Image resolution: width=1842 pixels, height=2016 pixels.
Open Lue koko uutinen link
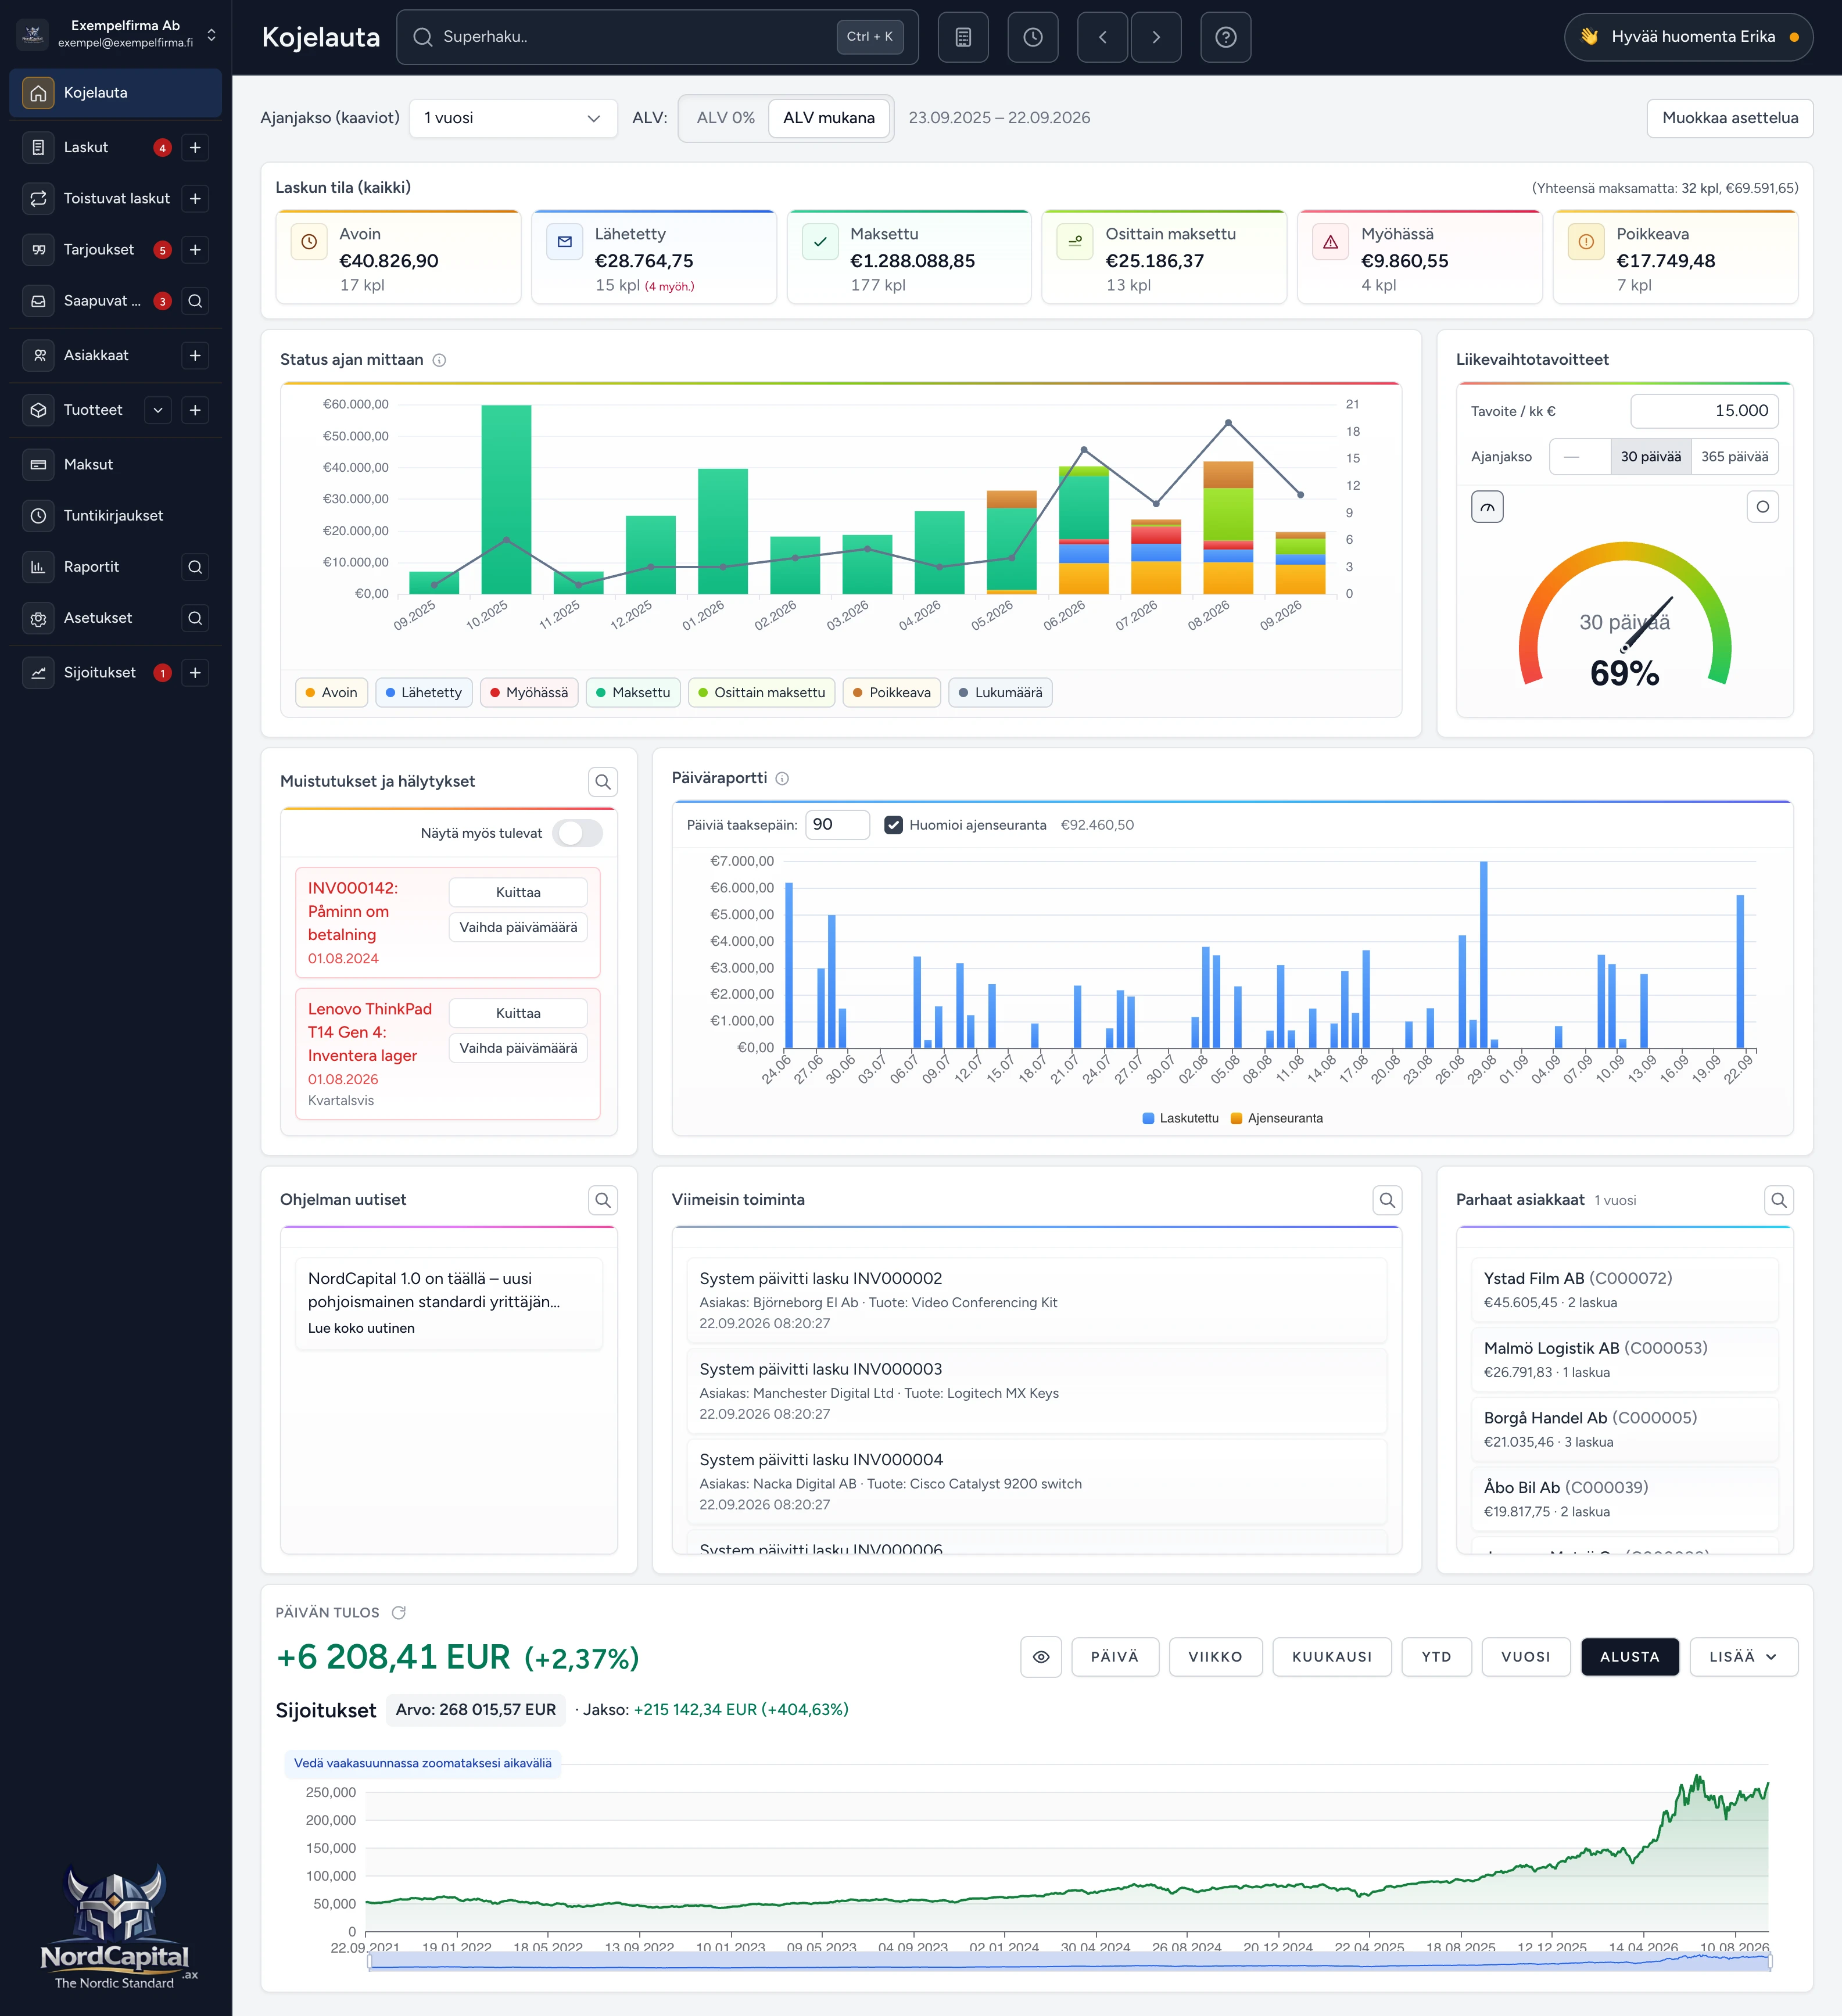(361, 1328)
